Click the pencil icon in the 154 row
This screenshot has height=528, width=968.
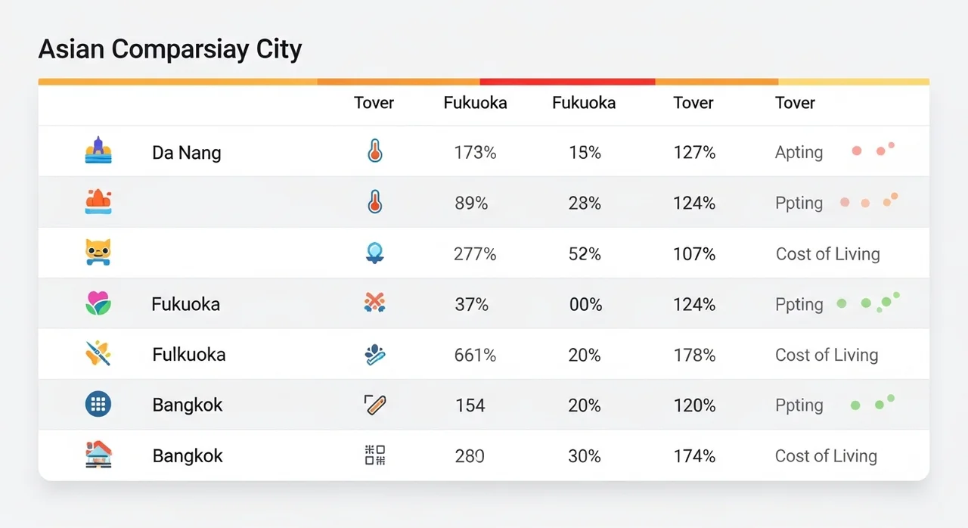(375, 405)
